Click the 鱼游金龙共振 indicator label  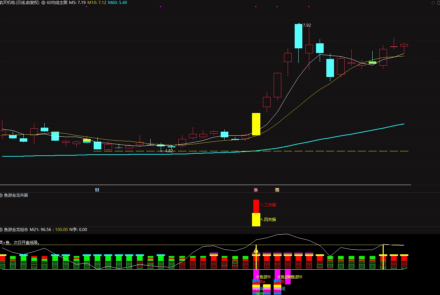(x=16, y=195)
